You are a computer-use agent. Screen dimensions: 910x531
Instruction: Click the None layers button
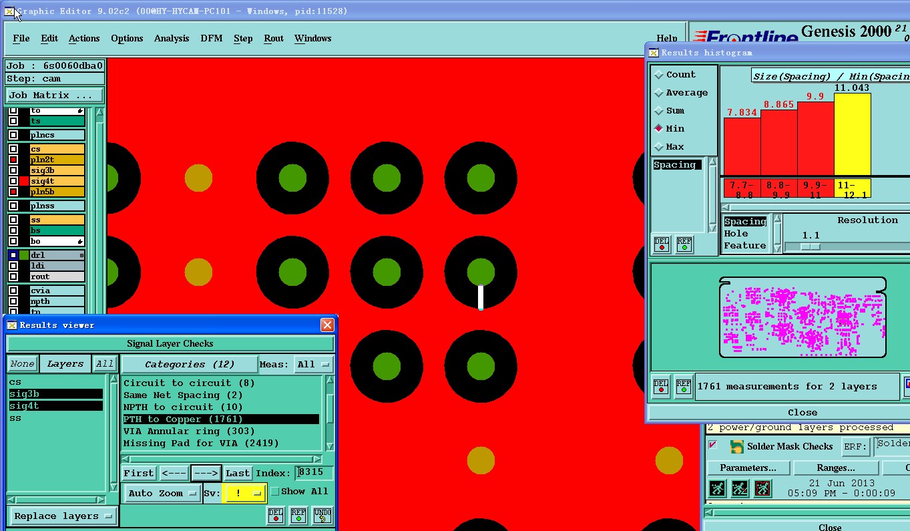[x=22, y=364]
